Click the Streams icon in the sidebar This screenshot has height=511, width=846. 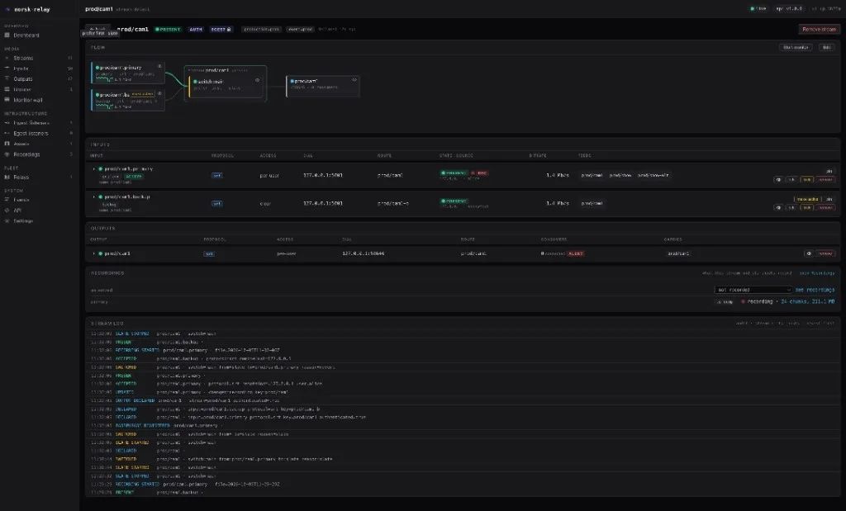7,58
